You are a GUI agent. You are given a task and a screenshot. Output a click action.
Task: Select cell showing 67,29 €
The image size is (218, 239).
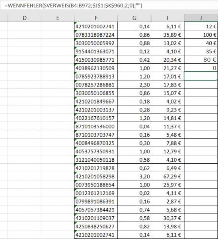[167, 176]
